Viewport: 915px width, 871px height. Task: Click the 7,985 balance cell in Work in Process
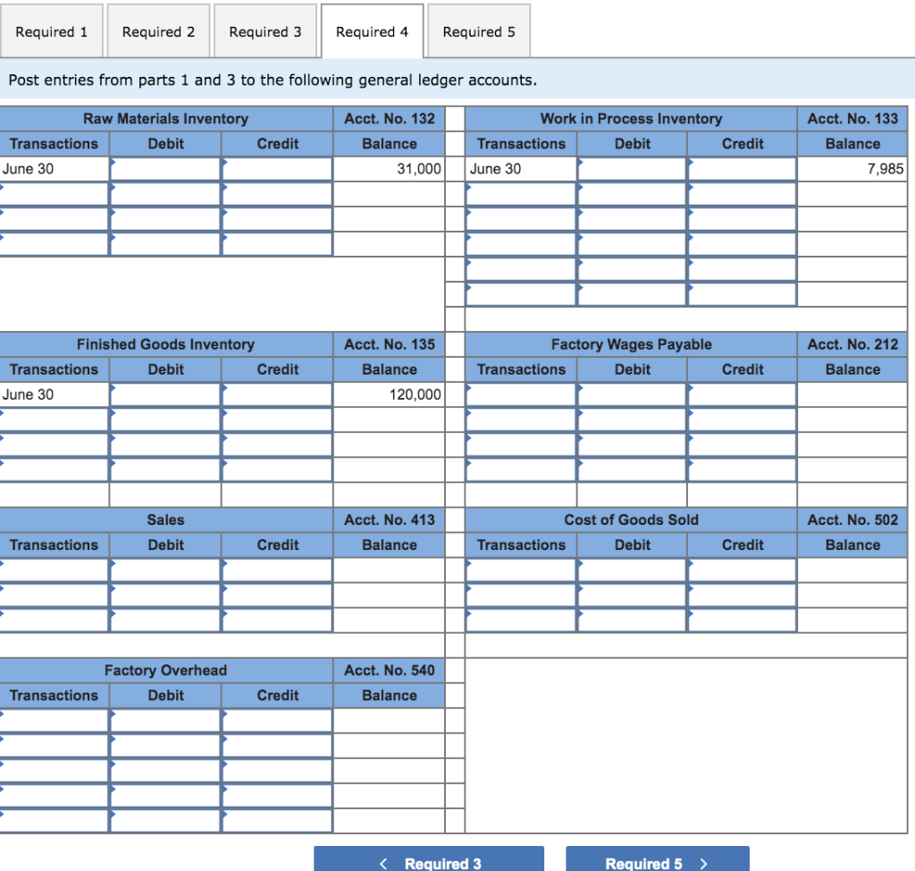(x=852, y=167)
